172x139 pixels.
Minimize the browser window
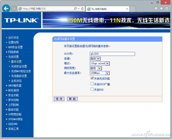tap(152, 3)
